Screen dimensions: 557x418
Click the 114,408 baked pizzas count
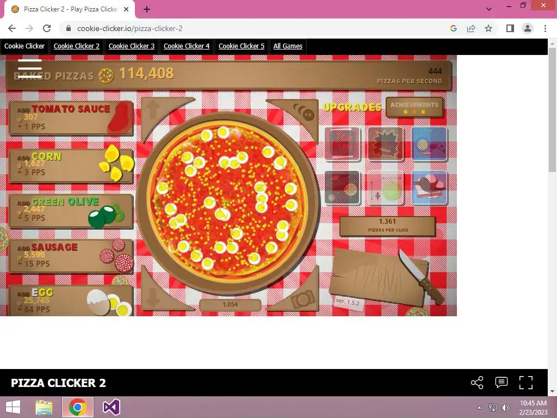pyautogui.click(x=146, y=73)
